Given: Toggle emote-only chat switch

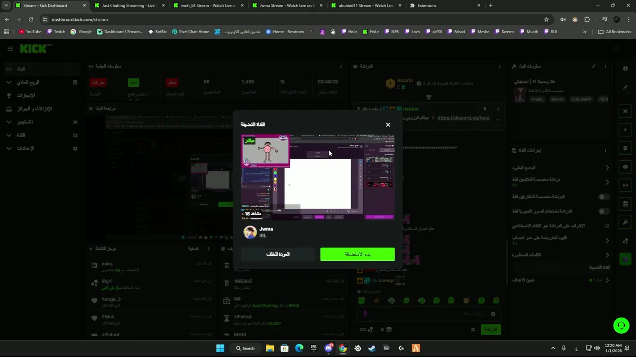Looking at the screenshot, I should (604, 211).
